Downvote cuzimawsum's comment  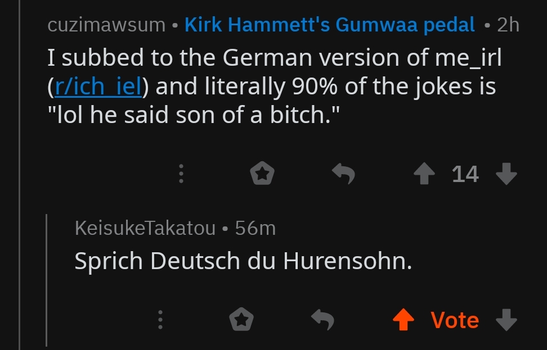click(506, 174)
